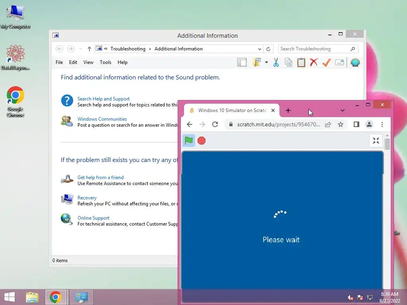Click the green flag in Scratch player

click(x=189, y=141)
